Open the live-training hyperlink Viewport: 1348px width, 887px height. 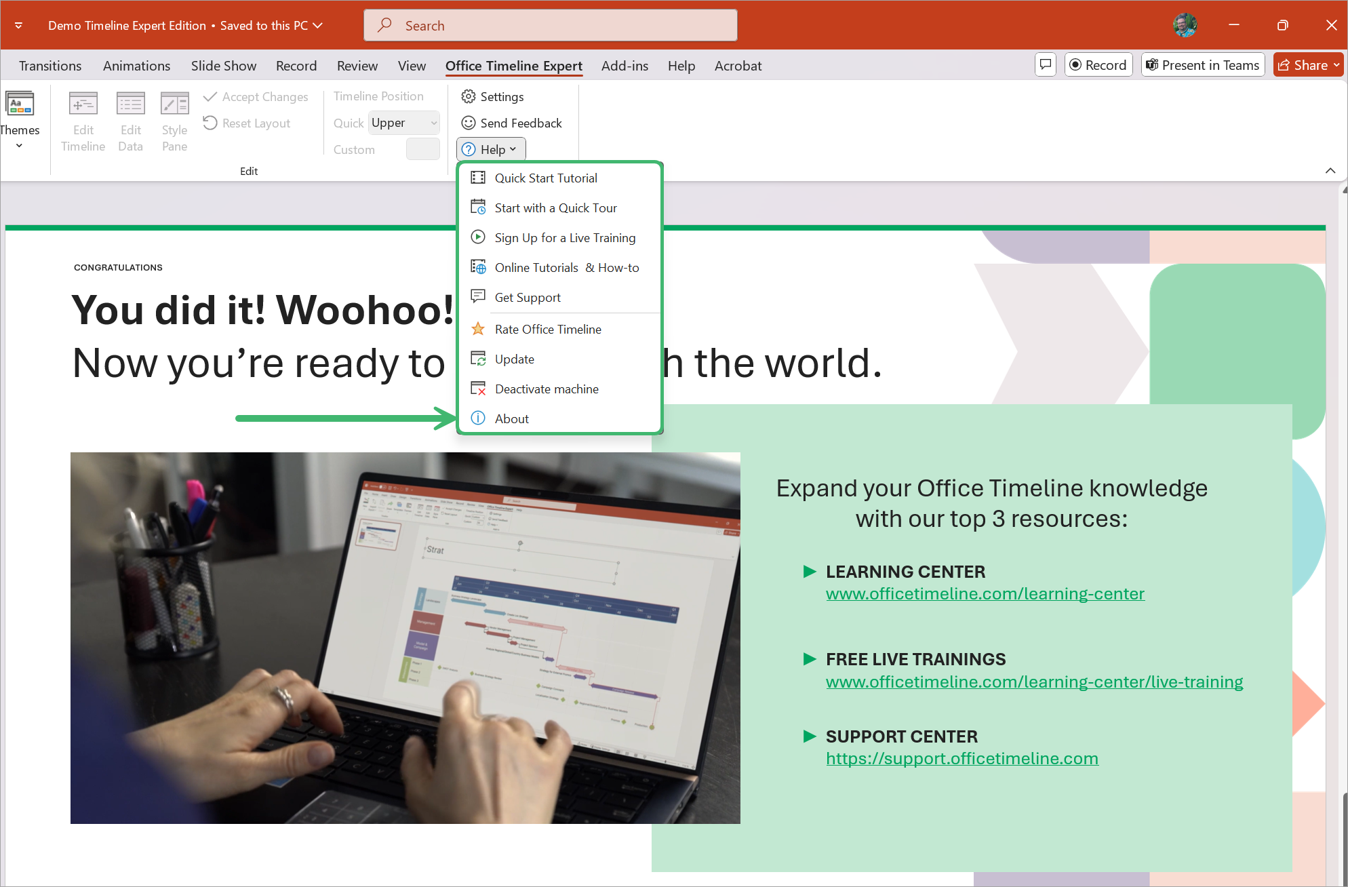tap(1035, 682)
